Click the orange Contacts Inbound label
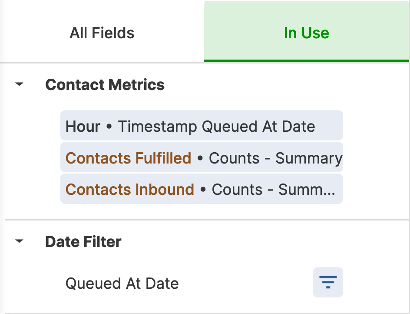410x314 pixels. coord(130,190)
